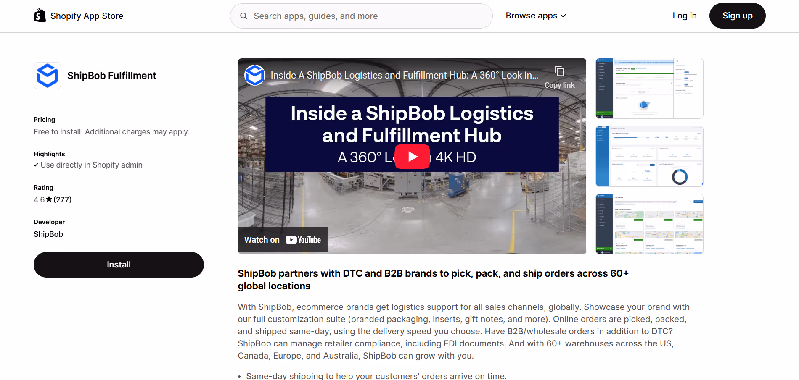Open the first screenshot thumbnail
Image resolution: width=799 pixels, height=380 pixels.
coord(649,89)
